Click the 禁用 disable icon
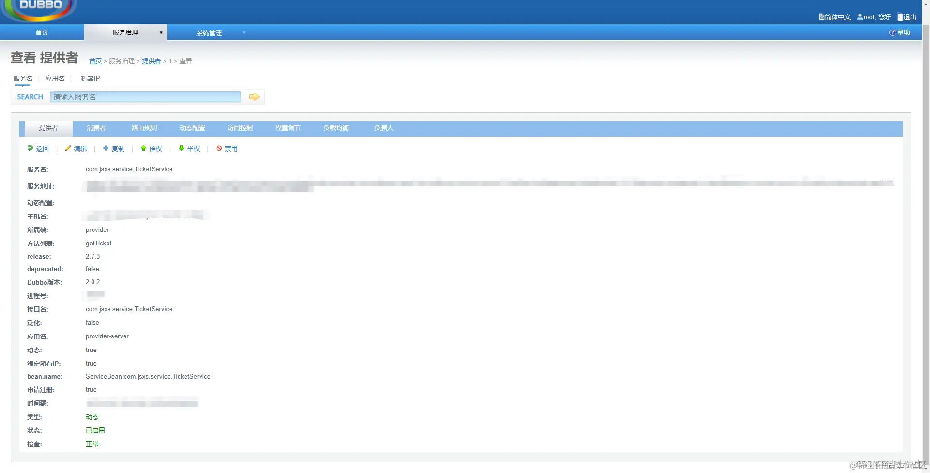This screenshot has width=930, height=473. [x=219, y=148]
